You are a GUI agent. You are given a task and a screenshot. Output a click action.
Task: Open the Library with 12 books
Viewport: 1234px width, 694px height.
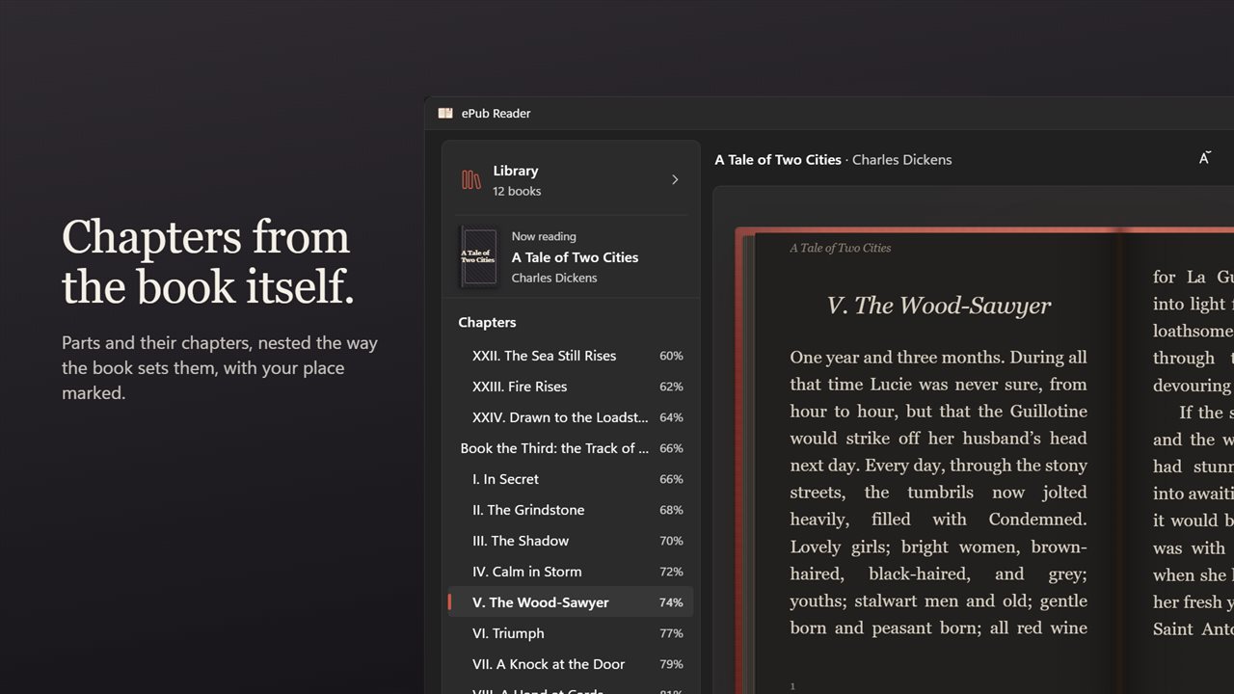[571, 180]
